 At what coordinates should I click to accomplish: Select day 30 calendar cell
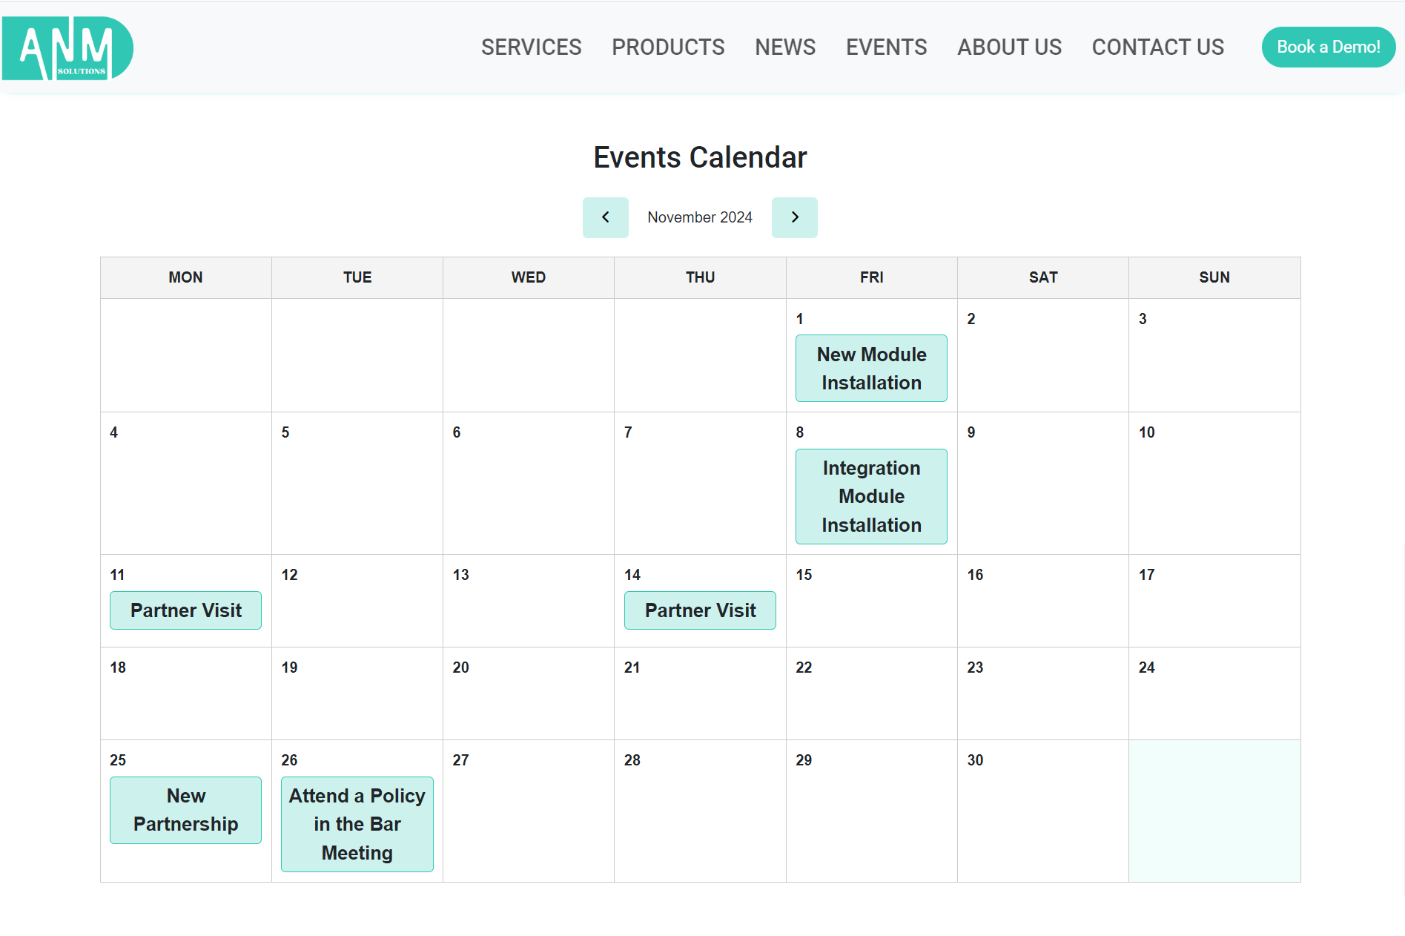coord(1043,811)
